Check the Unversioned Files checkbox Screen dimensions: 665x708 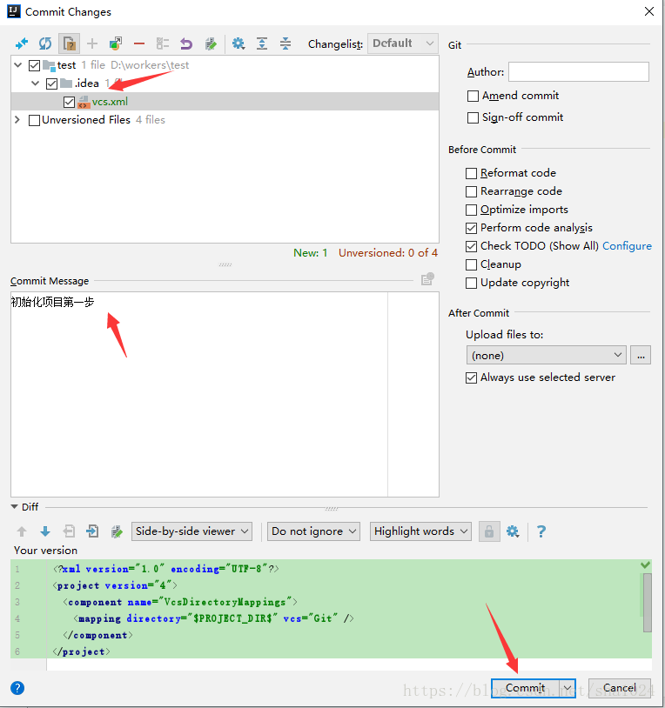pos(34,121)
